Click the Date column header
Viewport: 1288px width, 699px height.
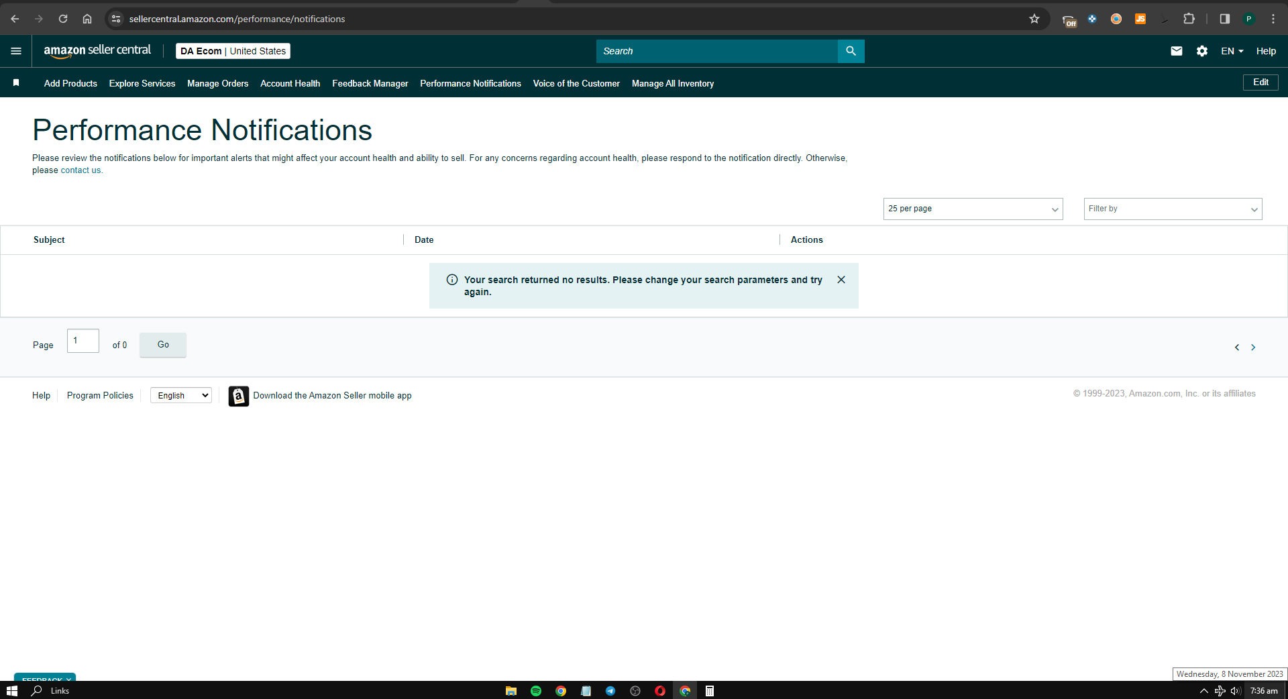point(424,239)
